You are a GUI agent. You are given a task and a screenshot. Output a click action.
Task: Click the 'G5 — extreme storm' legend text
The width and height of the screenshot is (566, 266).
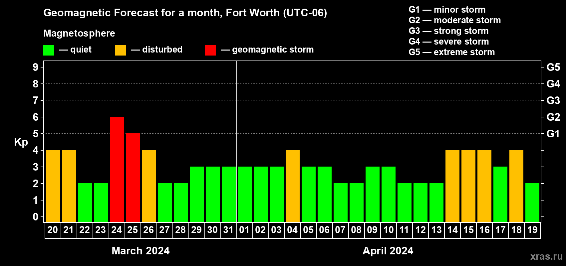point(452,52)
